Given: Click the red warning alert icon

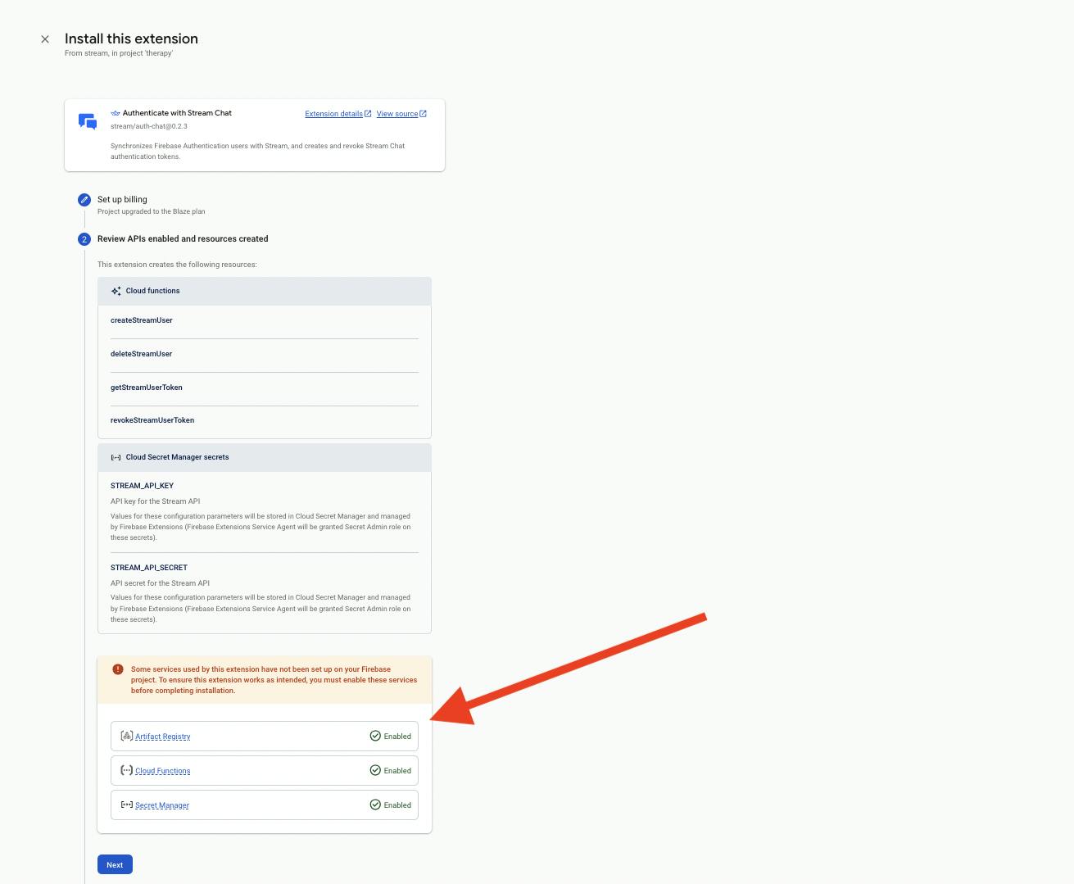Looking at the screenshot, I should click(118, 669).
